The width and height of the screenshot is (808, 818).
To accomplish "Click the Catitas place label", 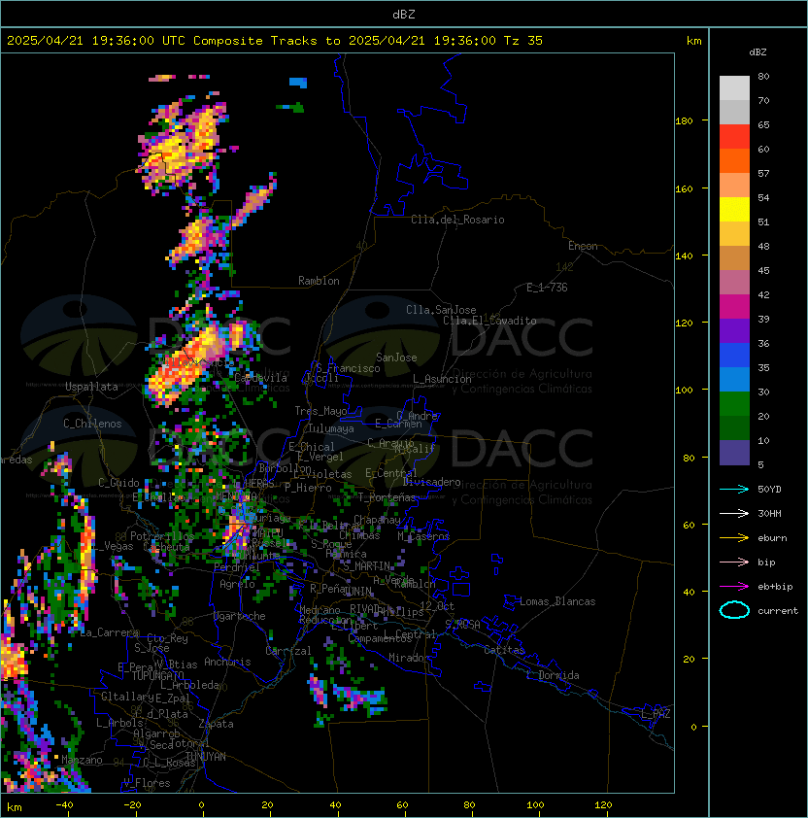I will tap(504, 650).
